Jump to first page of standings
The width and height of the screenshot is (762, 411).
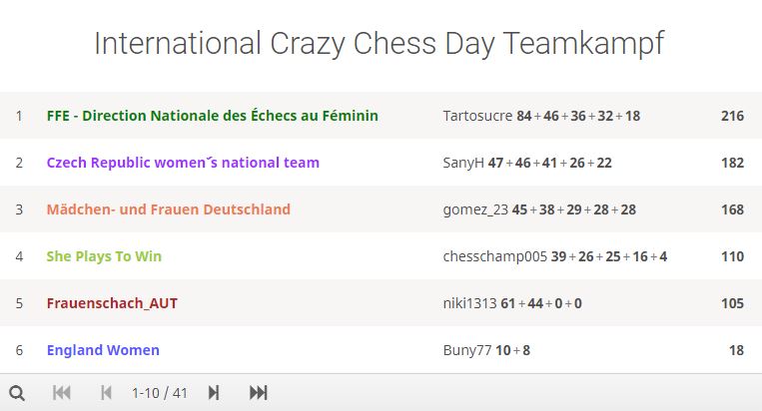click(x=62, y=393)
